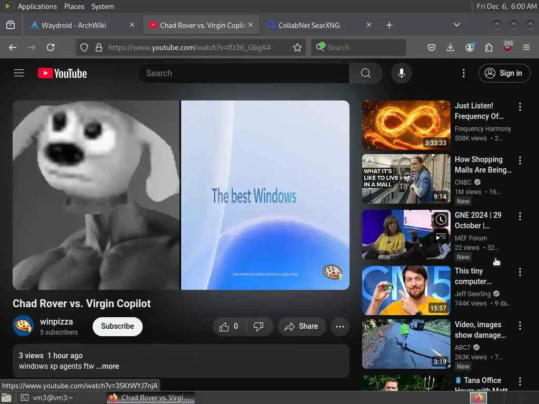Screen dimensions: 539x404
Task: Go back using Firefox back arrow
Action: [13, 47]
